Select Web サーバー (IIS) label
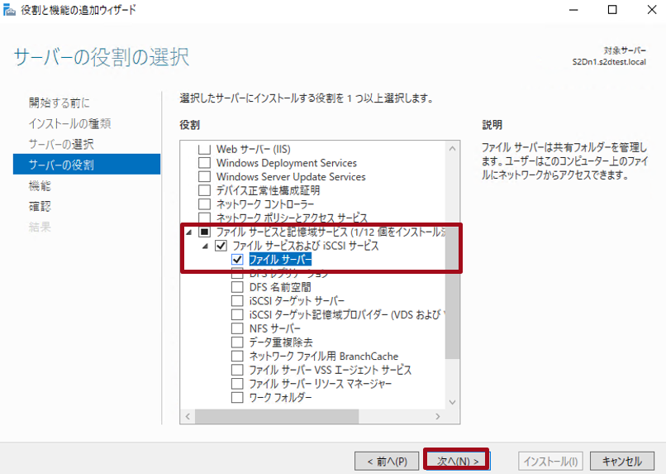The height and width of the screenshot is (474, 666). [x=254, y=149]
